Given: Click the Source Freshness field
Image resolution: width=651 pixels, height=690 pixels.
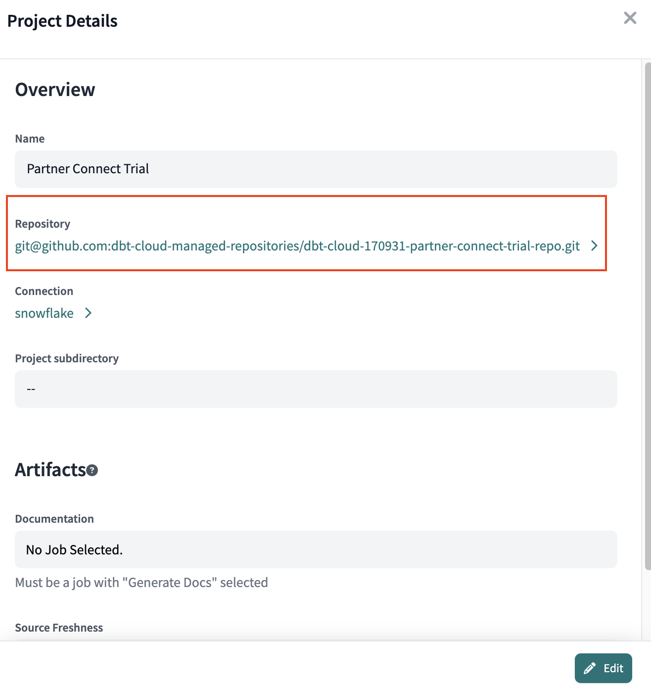Looking at the screenshot, I should (59, 627).
